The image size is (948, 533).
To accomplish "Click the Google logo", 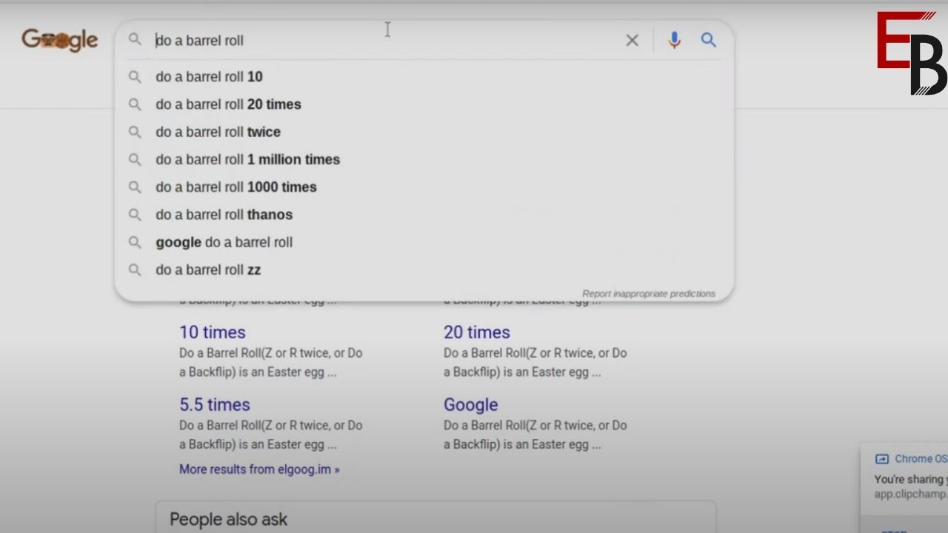I will [59, 40].
